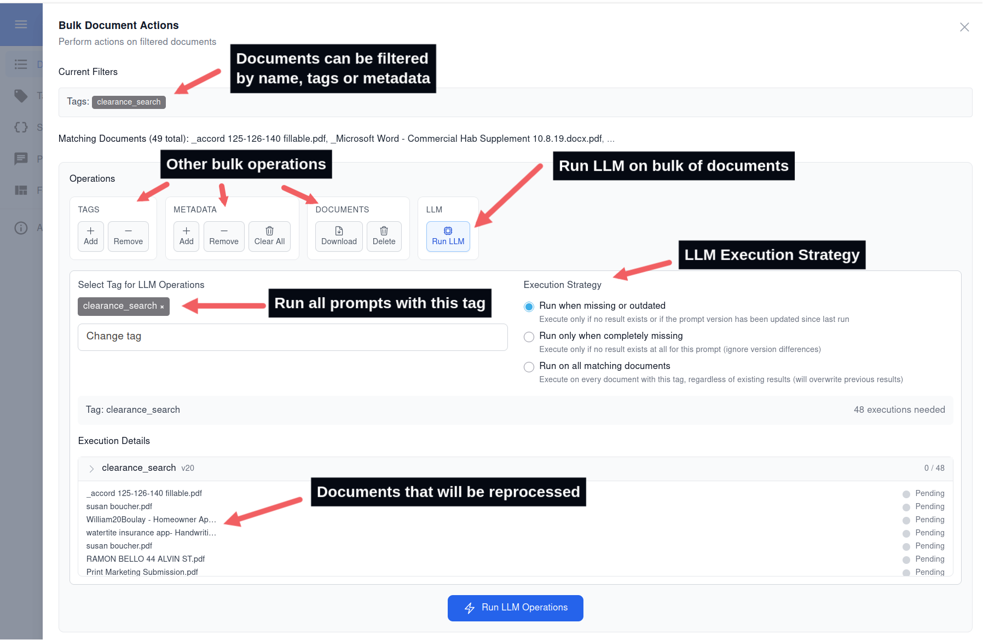Click the clearance_search filter tag badge
Image resolution: width=983 pixels, height=640 pixels.
pyautogui.click(x=129, y=102)
